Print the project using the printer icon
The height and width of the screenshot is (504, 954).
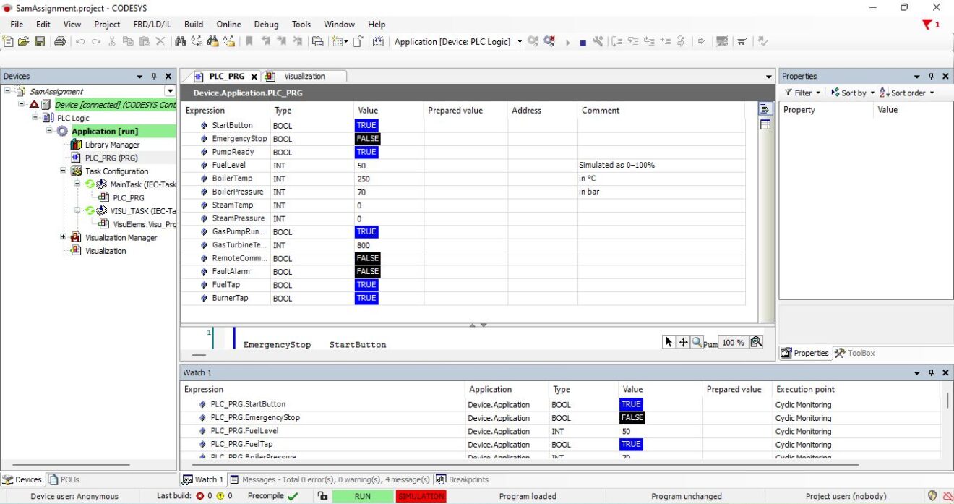[59, 41]
